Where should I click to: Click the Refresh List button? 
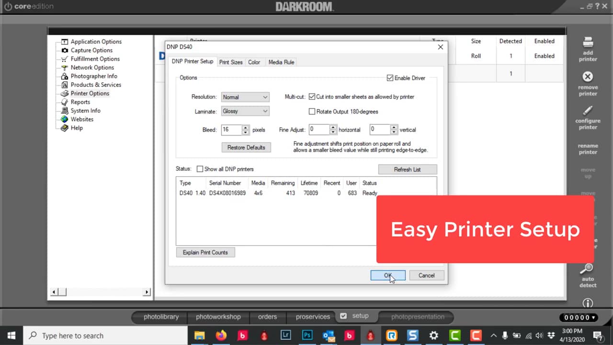[408, 170]
